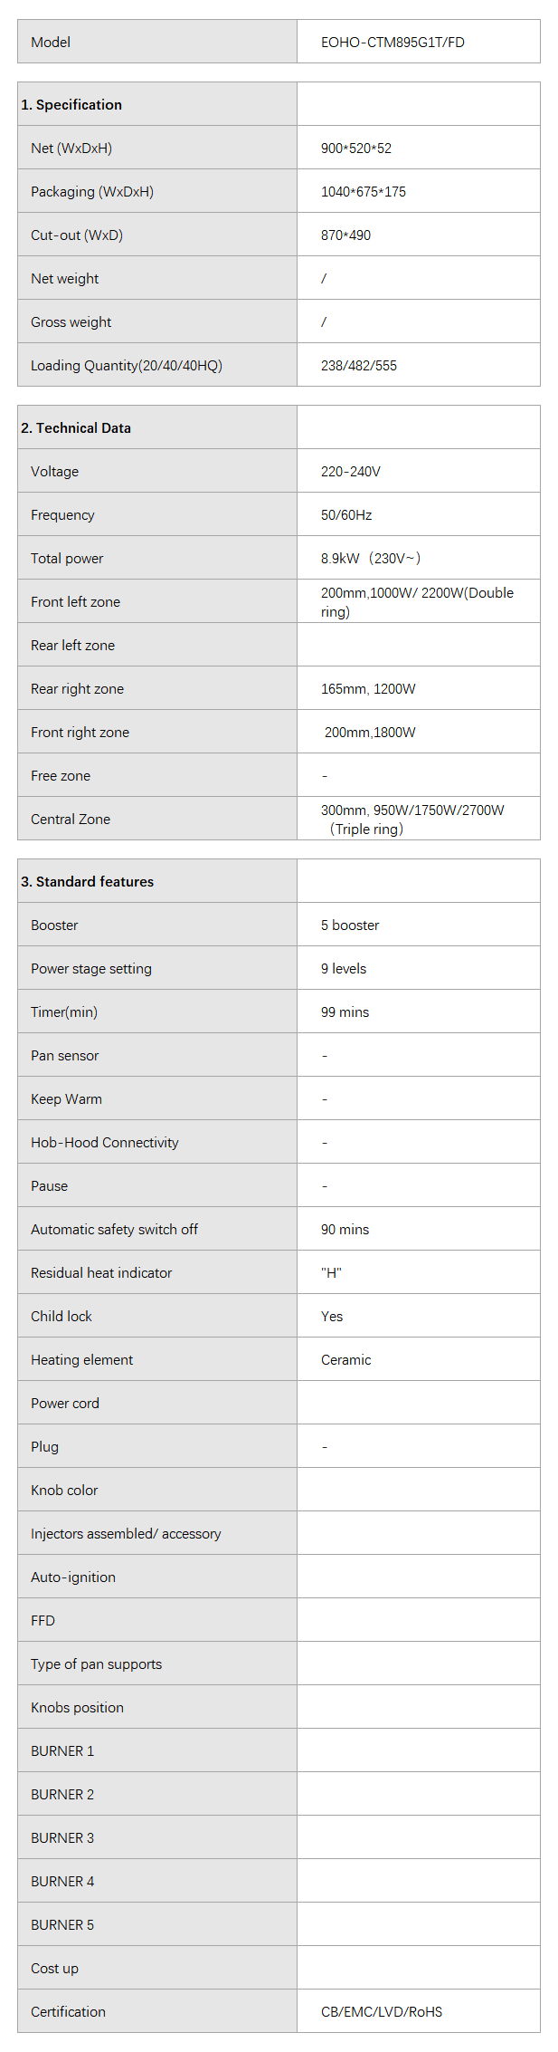Viewport: 558px width, 2052px height.
Task: Click the Heating element value 'Ceramic'
Action: point(346,1360)
